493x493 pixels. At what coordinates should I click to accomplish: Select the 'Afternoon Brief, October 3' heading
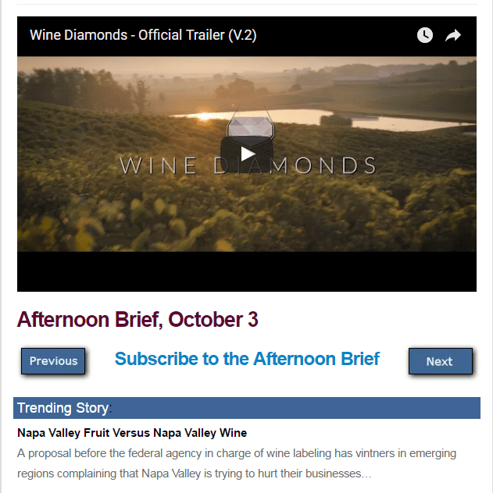pyautogui.click(x=138, y=320)
